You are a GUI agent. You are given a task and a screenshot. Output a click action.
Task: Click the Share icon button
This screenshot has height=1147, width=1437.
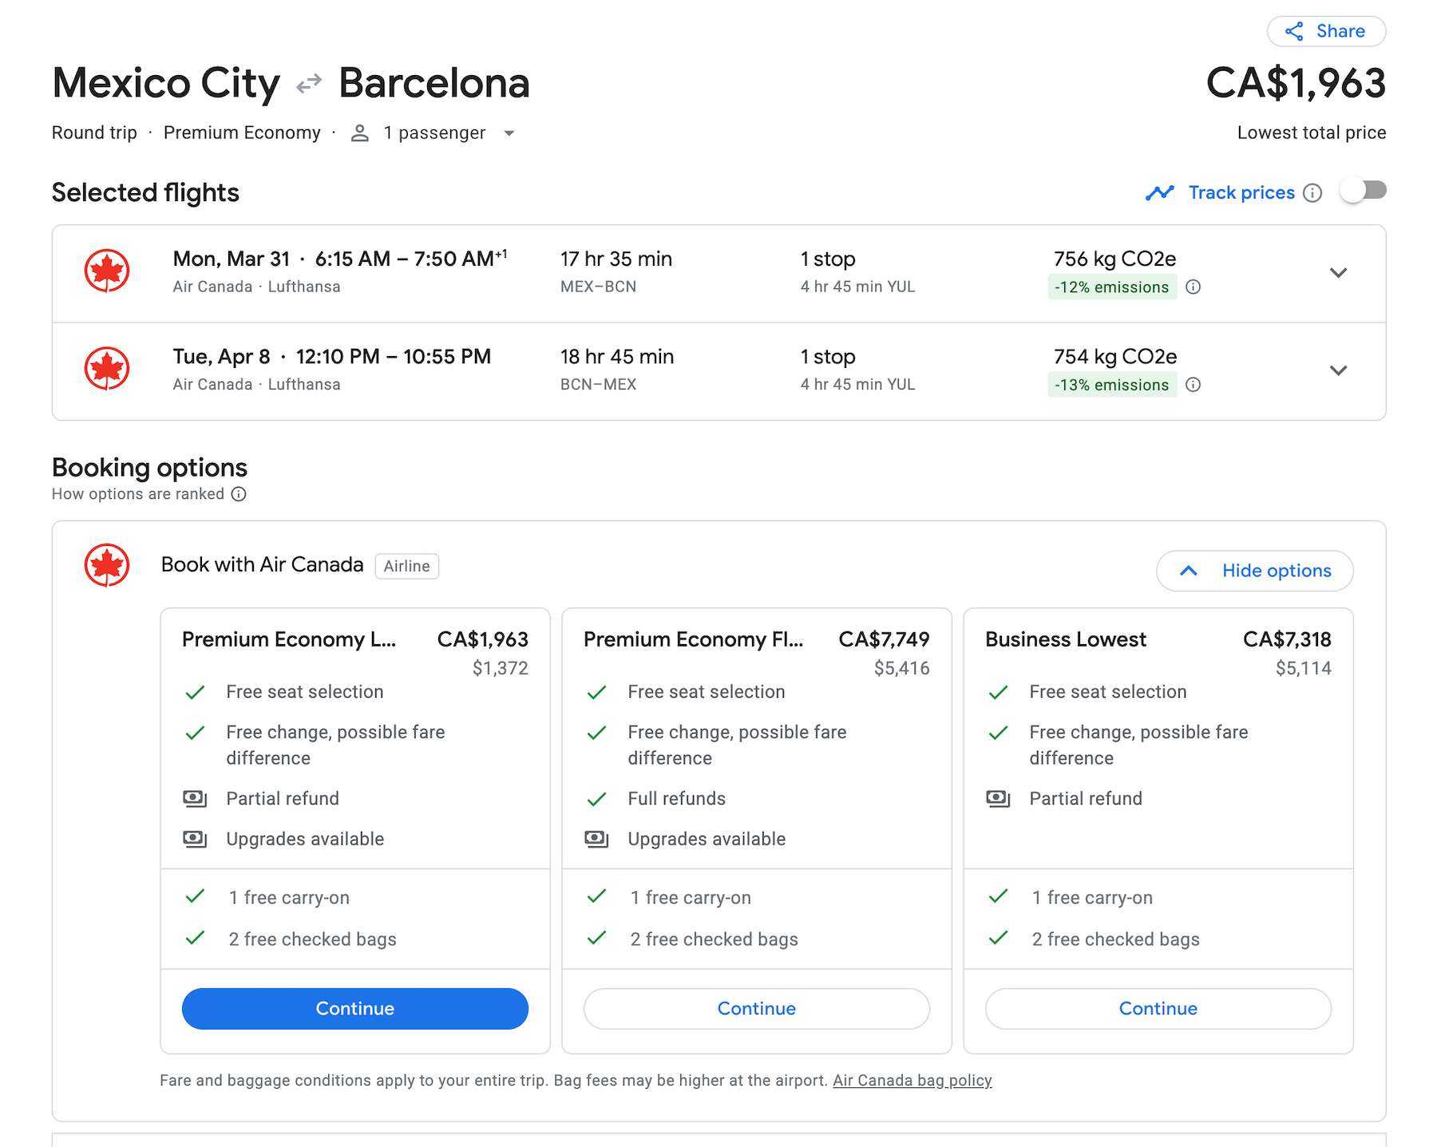[x=1326, y=31]
